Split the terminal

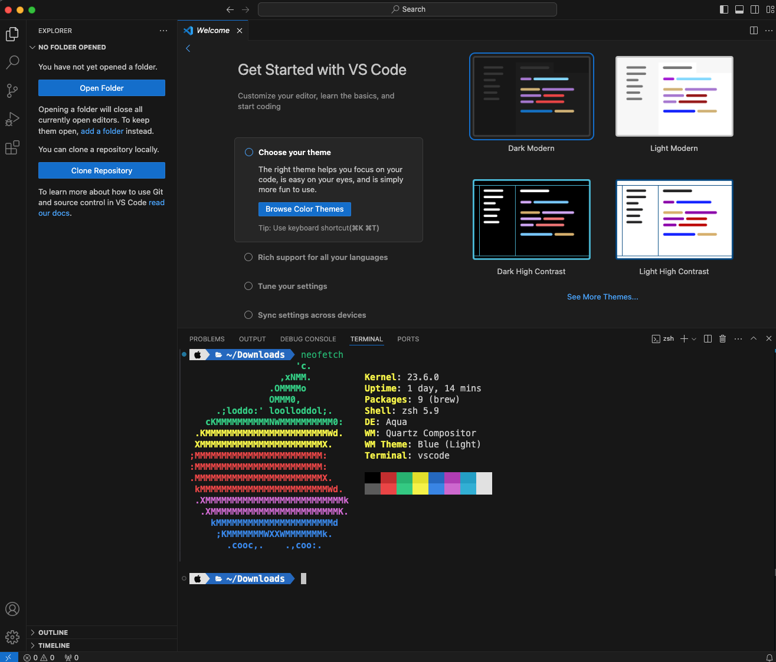[708, 339]
